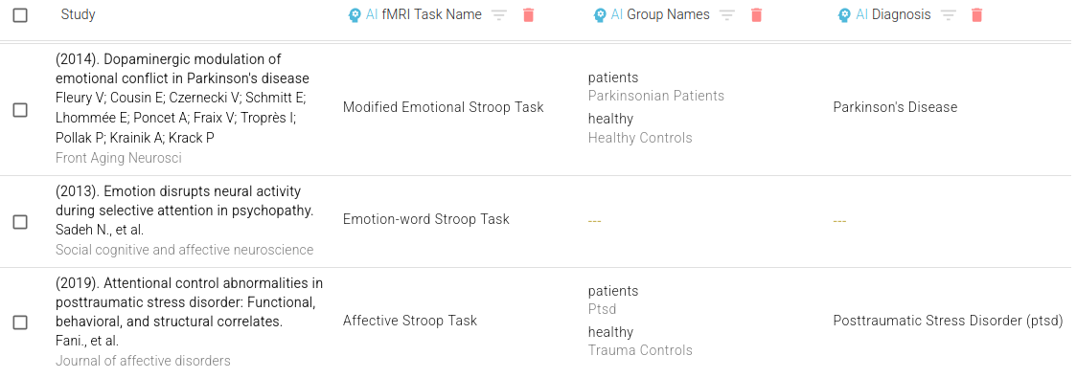Click the AI head icon beside Diagnosis

coord(844,15)
